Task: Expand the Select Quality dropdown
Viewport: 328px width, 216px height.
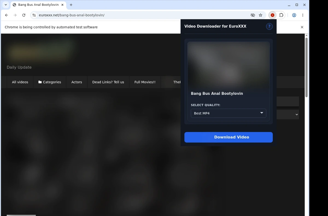Action: [229, 113]
